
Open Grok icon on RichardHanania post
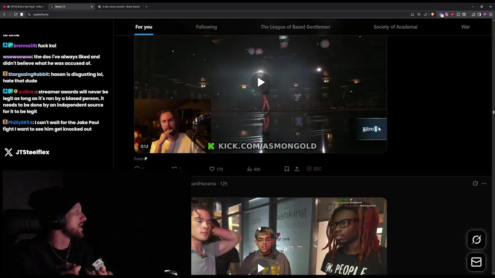point(475,183)
